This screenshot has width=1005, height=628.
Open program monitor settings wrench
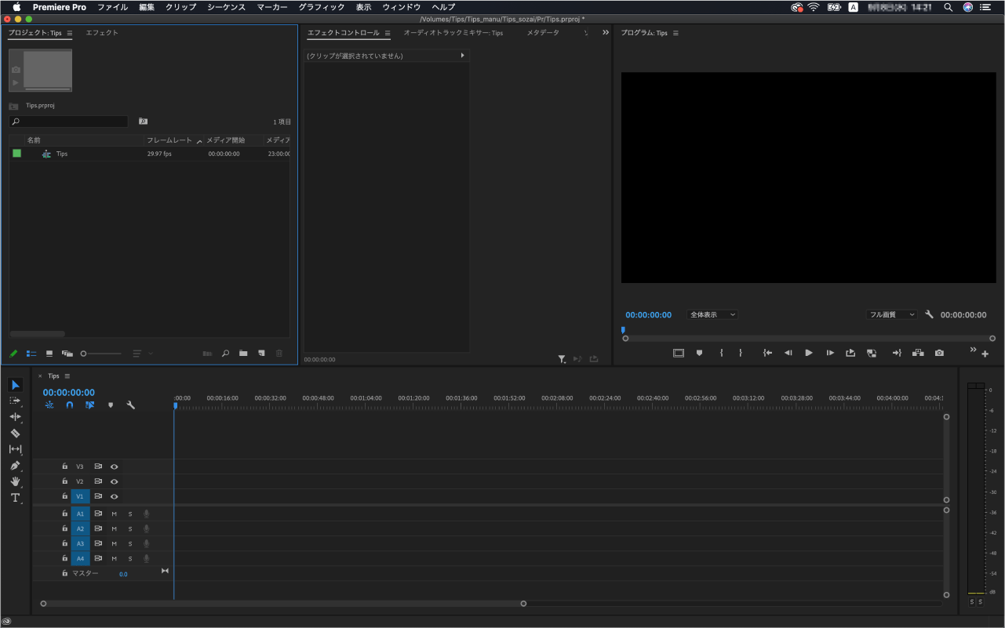929,314
